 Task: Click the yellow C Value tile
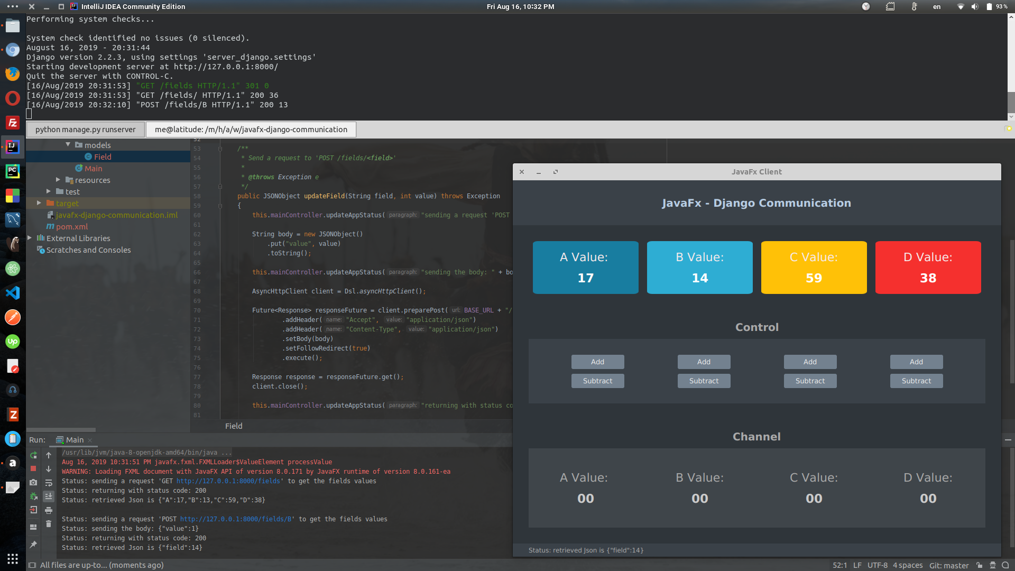tap(814, 268)
